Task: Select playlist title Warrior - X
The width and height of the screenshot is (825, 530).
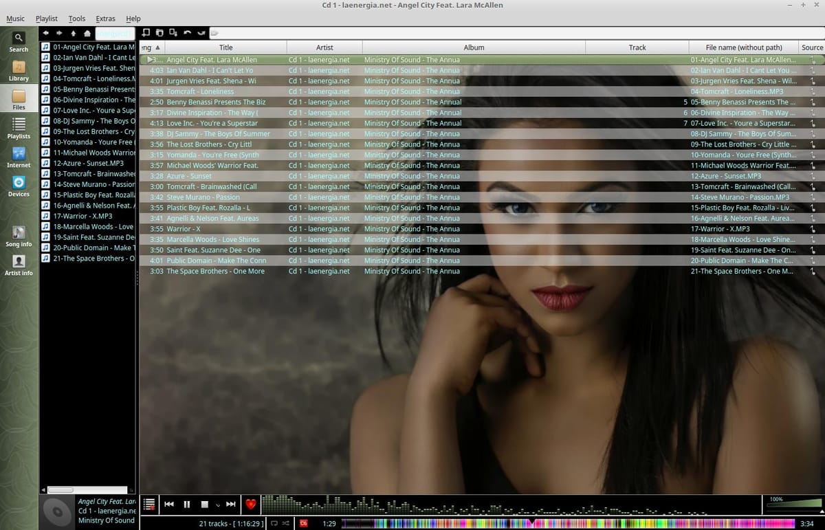Action: click(184, 229)
